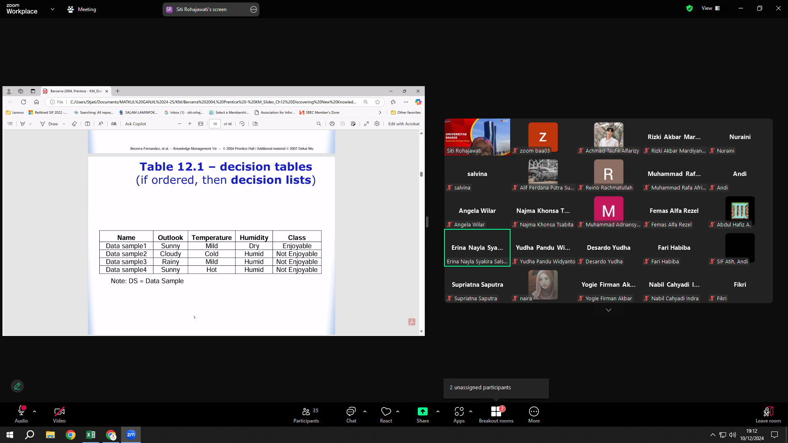Toggle PDF table of contents sidebar

[x=10, y=124]
